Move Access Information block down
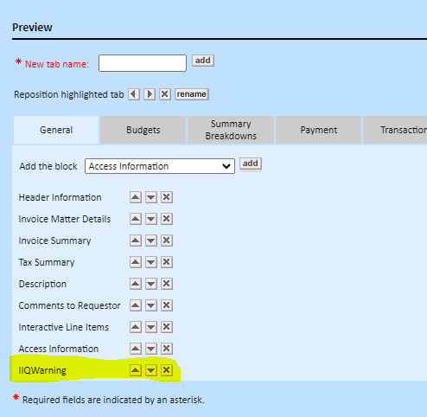427x417 pixels. (x=151, y=349)
